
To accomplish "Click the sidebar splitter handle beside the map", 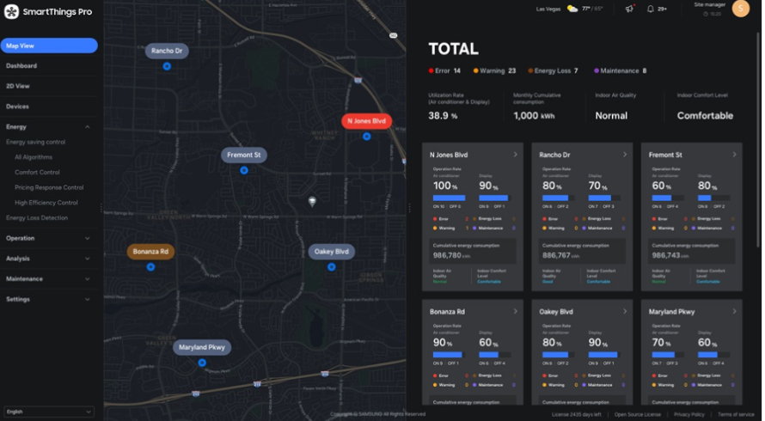I will (x=101, y=208).
